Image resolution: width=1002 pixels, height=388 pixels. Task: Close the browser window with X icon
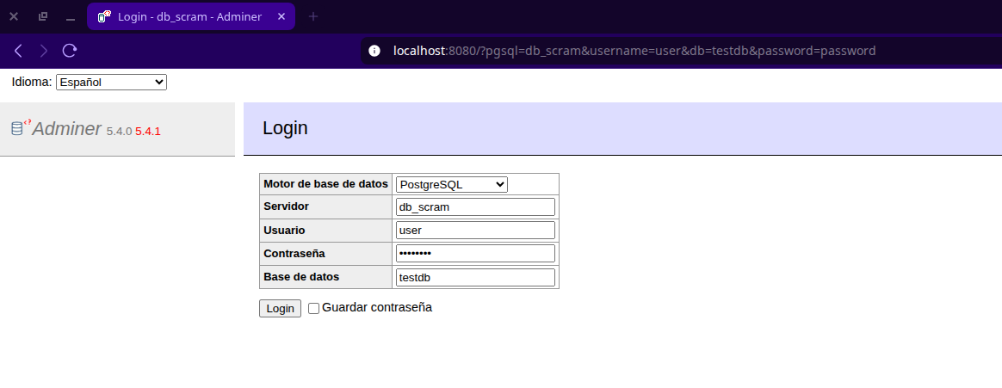(x=14, y=16)
